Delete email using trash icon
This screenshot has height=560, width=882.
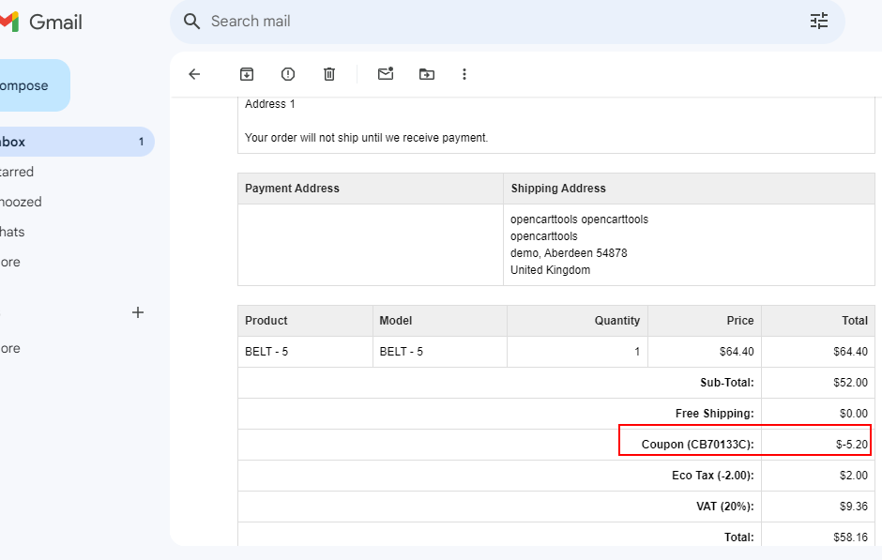click(329, 74)
